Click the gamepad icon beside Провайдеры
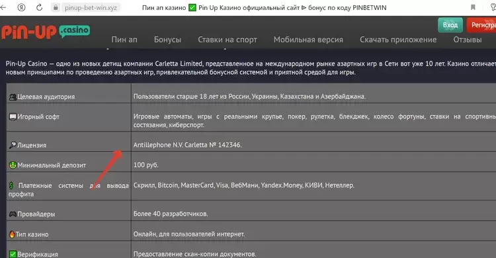The image size is (496, 258). (13, 214)
